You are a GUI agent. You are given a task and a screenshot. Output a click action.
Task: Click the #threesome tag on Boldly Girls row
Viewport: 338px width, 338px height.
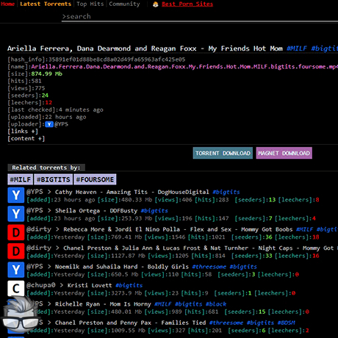(209, 267)
